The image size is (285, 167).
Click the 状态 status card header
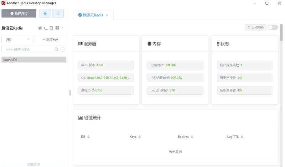click(x=245, y=44)
